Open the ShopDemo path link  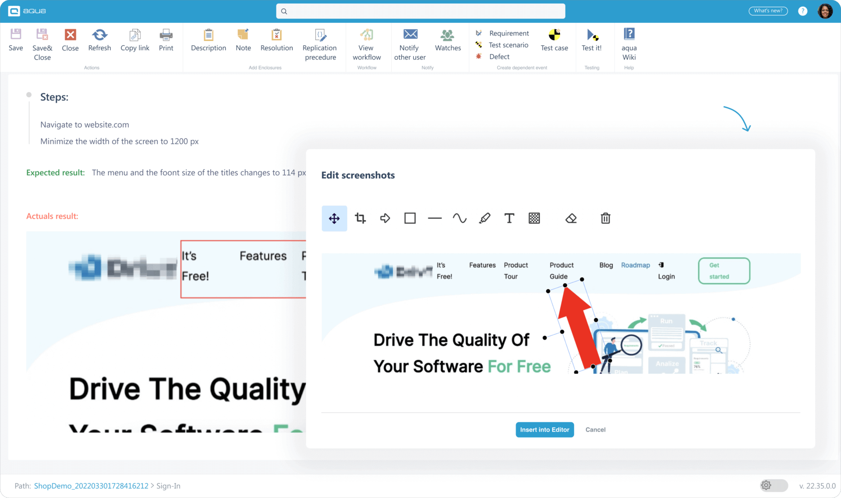(x=91, y=486)
